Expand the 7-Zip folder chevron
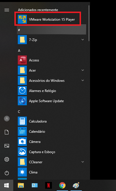The image size is (116, 191). [x=83, y=40]
